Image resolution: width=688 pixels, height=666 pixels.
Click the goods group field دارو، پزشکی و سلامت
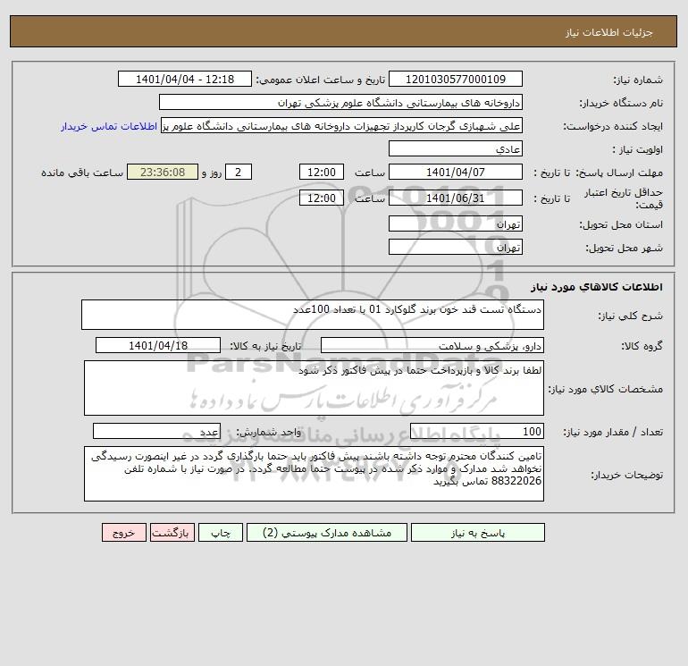pyautogui.click(x=432, y=345)
